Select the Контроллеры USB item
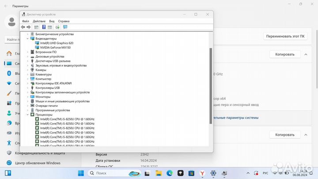Viewport: 318px width, 179px height. click(x=47, y=88)
